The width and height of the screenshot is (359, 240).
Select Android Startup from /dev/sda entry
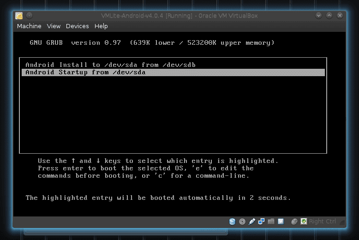click(x=173, y=72)
